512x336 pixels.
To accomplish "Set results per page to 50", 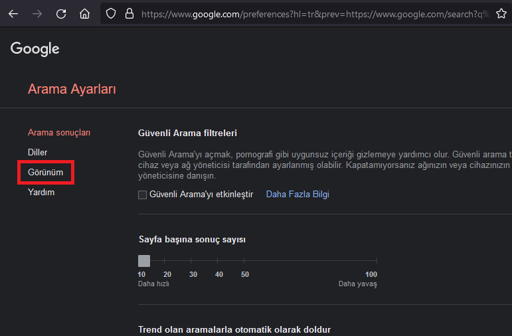I will pos(245,261).
